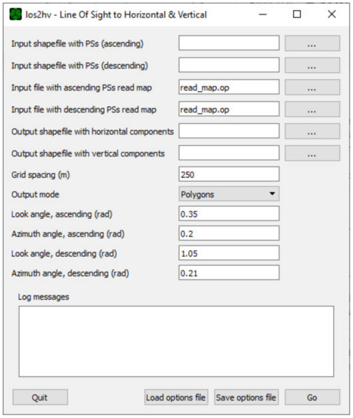Click the Grid spacing field showing 250
Image resolution: width=353 pixels, height=418 pixels.
229,174
